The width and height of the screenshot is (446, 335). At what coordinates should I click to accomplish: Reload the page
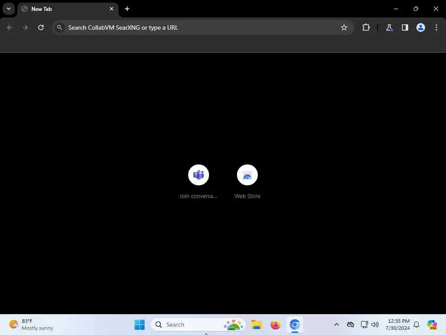coord(41,27)
